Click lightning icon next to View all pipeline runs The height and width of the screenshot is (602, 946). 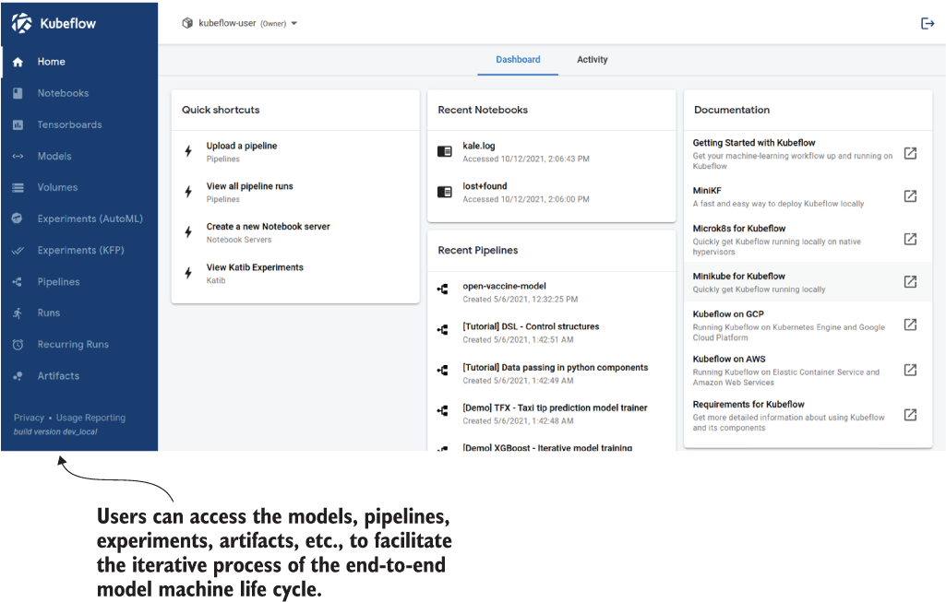pos(188,192)
